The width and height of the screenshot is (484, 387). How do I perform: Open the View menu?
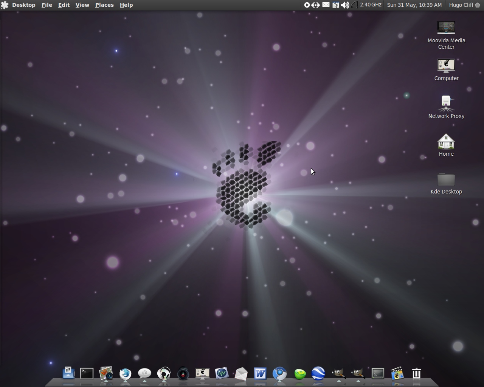point(82,5)
